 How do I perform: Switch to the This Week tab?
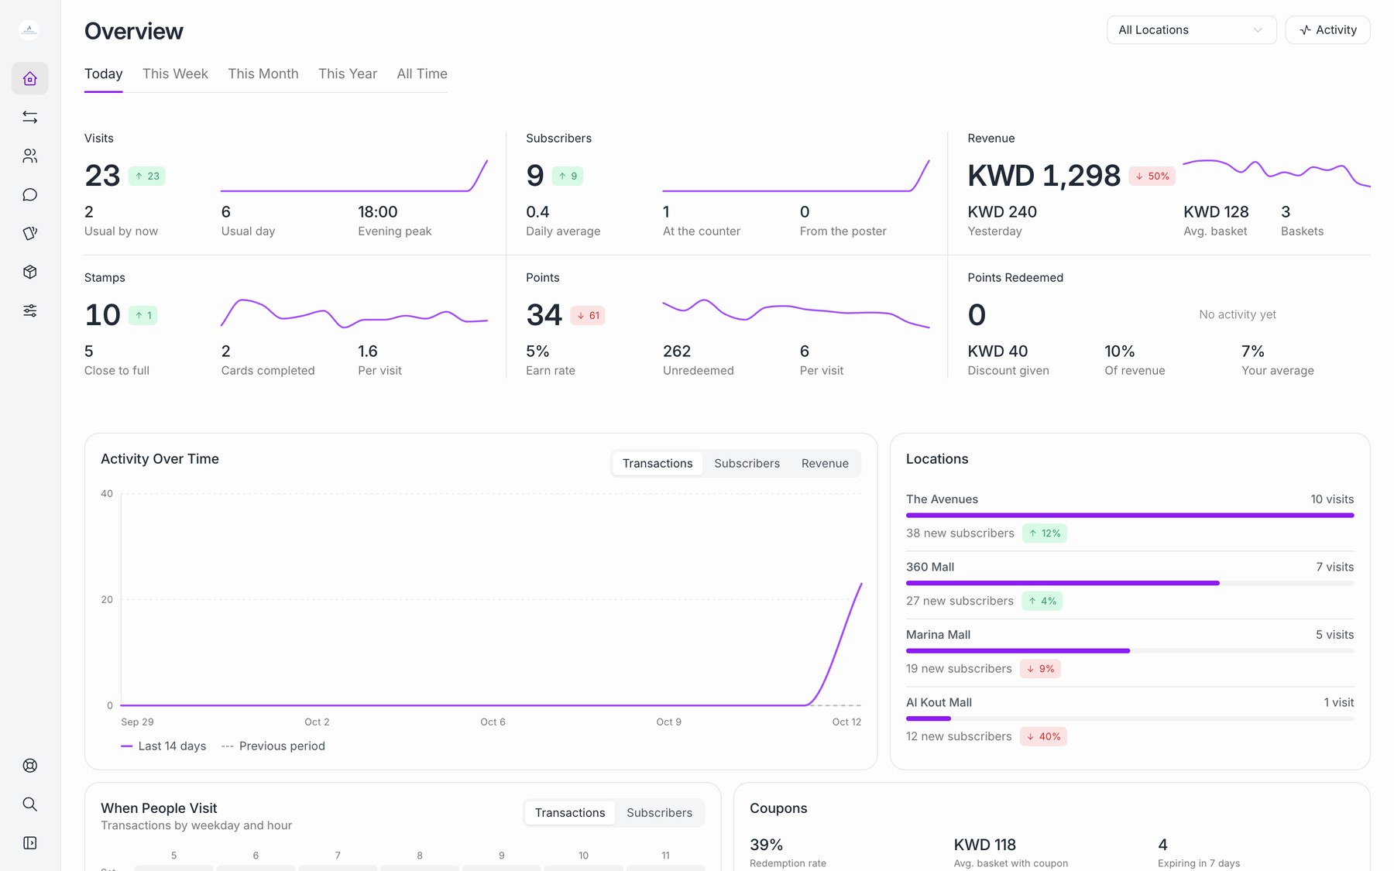(x=175, y=74)
